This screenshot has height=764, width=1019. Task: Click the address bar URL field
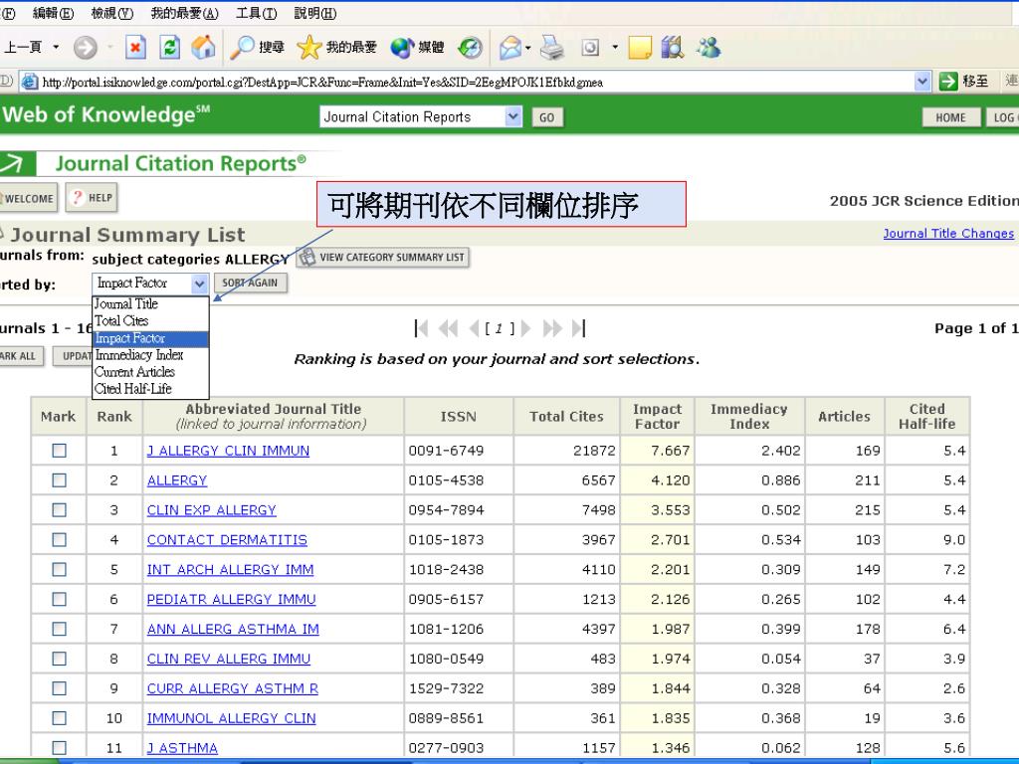[x=475, y=82]
